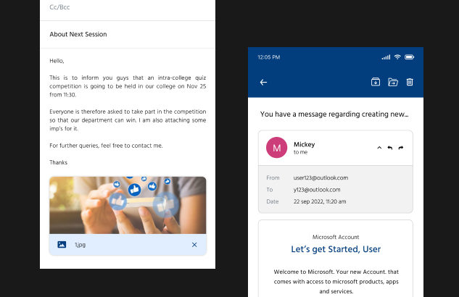Click sender name 'Mickey'
The width and height of the screenshot is (459, 297).
coord(304,144)
